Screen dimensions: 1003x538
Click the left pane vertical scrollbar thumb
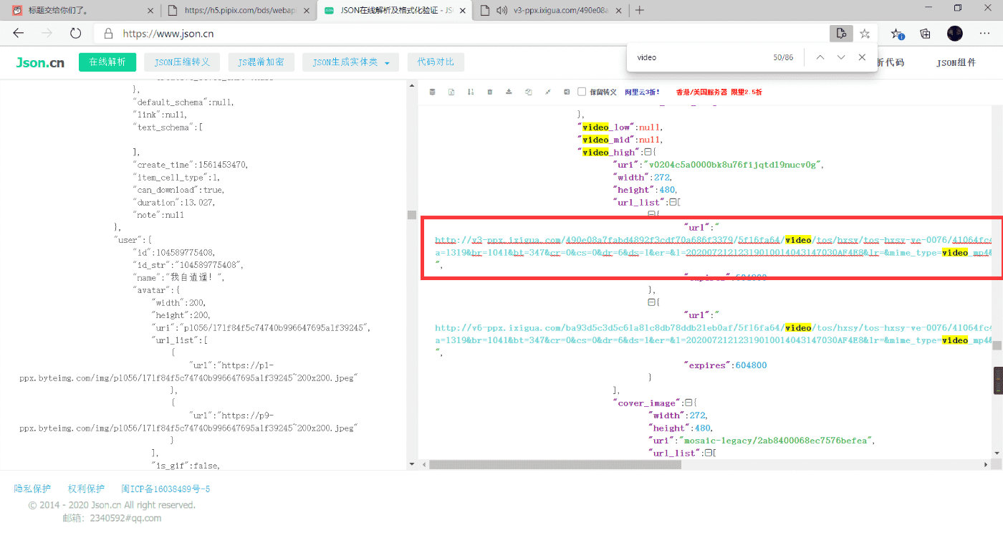point(411,215)
